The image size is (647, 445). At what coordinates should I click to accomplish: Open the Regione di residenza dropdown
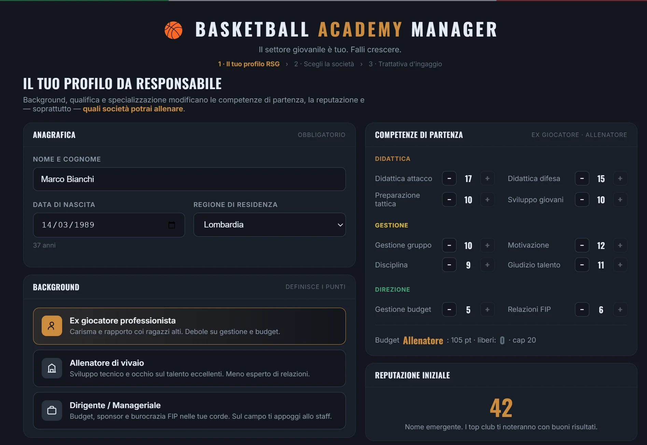point(270,225)
